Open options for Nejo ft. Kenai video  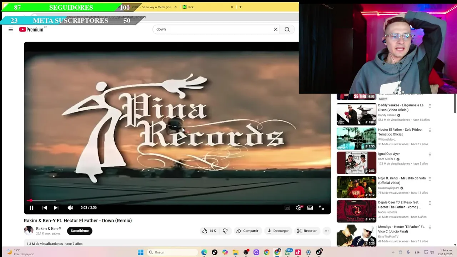tap(430, 179)
